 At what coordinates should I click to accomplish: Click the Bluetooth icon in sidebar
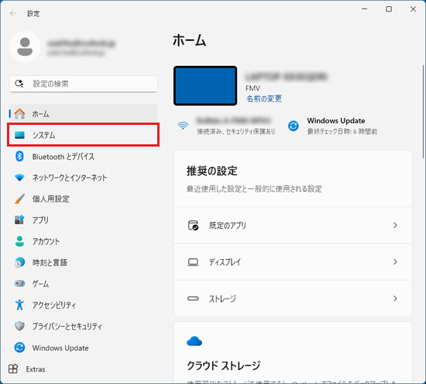[19, 156]
